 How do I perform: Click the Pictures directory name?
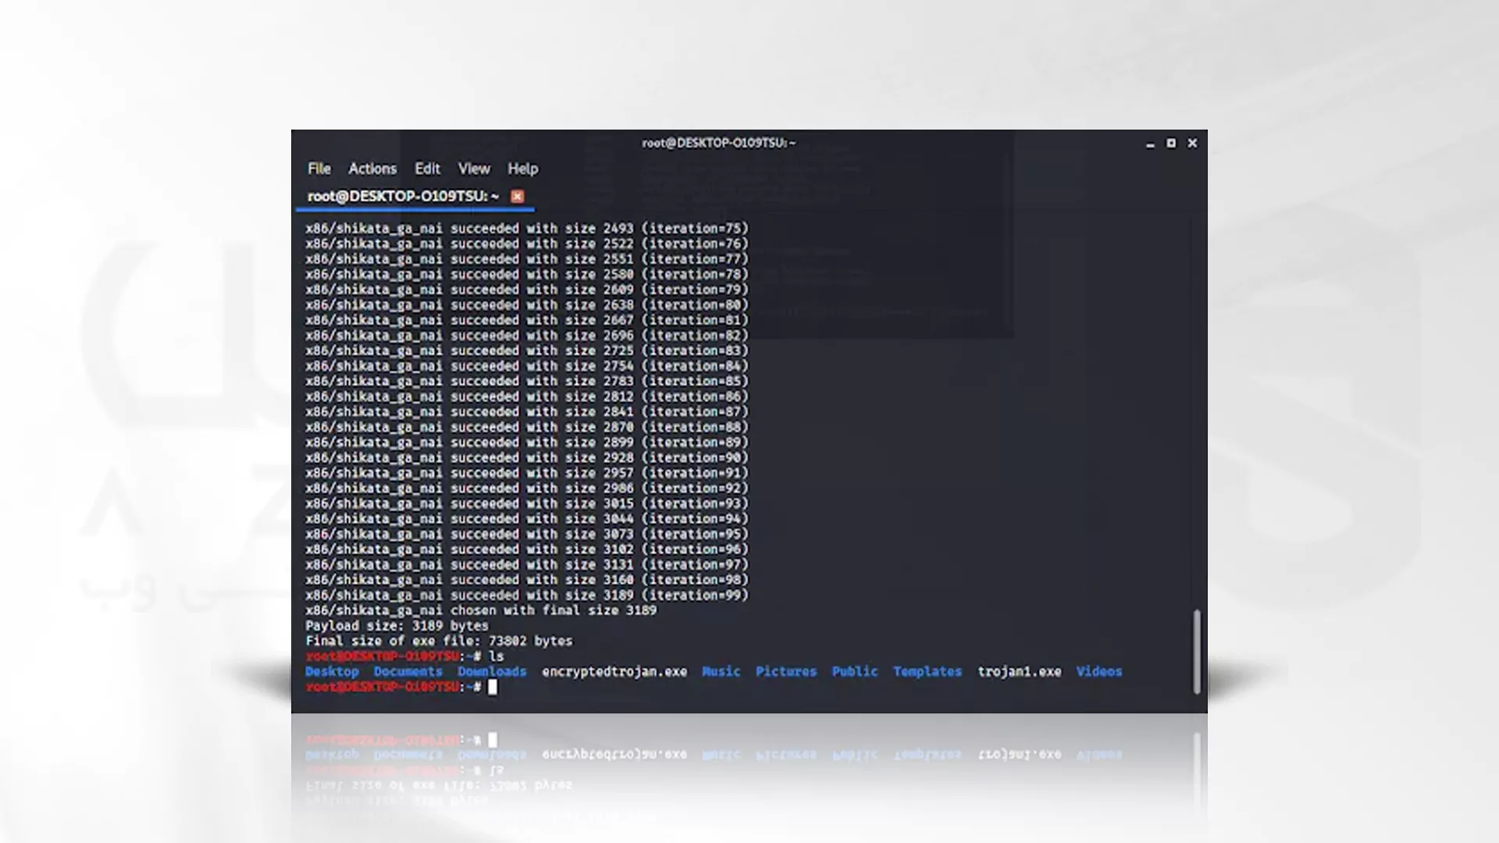click(x=785, y=671)
